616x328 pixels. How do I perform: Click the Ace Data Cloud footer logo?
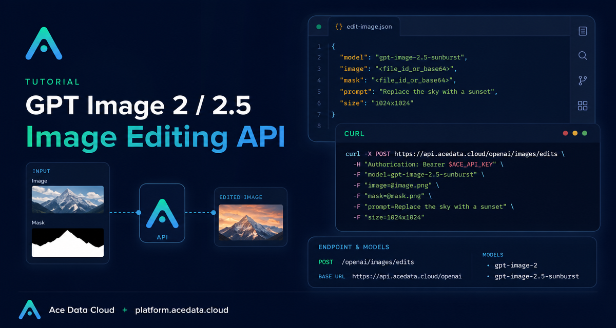tap(29, 310)
